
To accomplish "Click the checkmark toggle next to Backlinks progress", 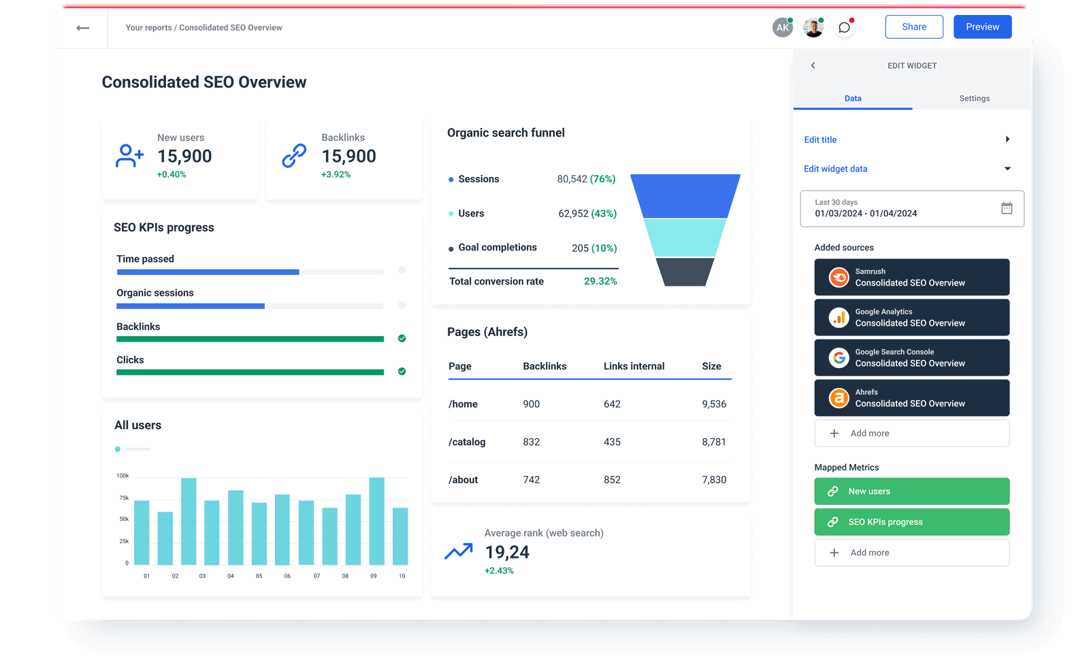I will (402, 338).
